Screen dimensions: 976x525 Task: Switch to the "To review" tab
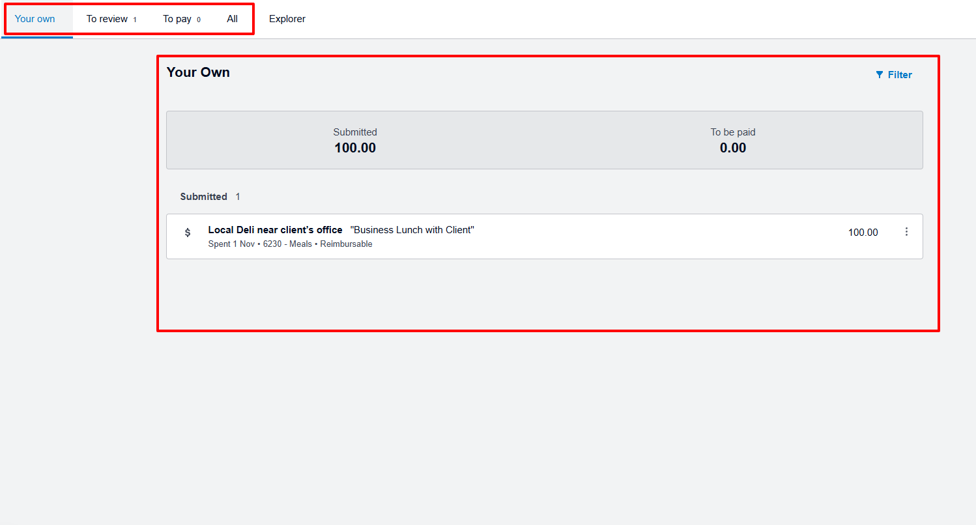[106, 18]
